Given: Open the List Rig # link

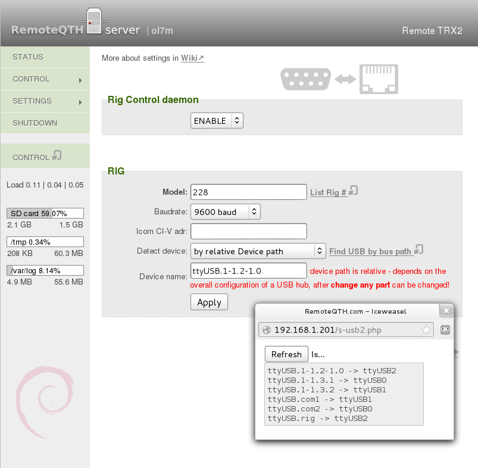Looking at the screenshot, I should (328, 192).
